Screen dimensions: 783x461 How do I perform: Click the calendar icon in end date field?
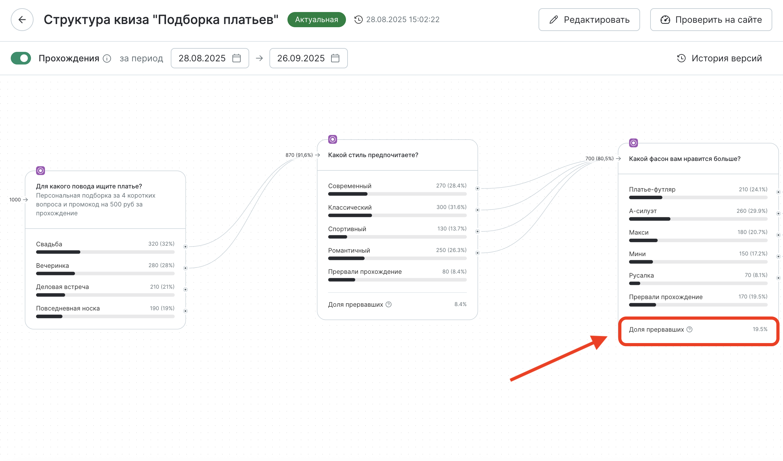[335, 58]
